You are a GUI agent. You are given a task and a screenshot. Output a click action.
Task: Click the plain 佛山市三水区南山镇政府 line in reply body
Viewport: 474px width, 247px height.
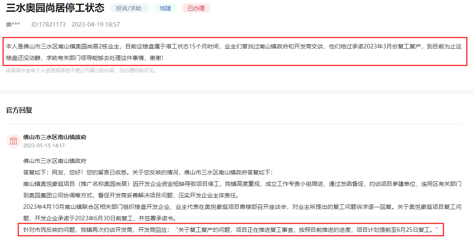(x=55, y=161)
